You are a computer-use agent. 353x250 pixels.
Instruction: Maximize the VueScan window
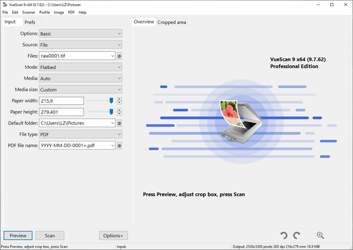[x=332, y=5]
